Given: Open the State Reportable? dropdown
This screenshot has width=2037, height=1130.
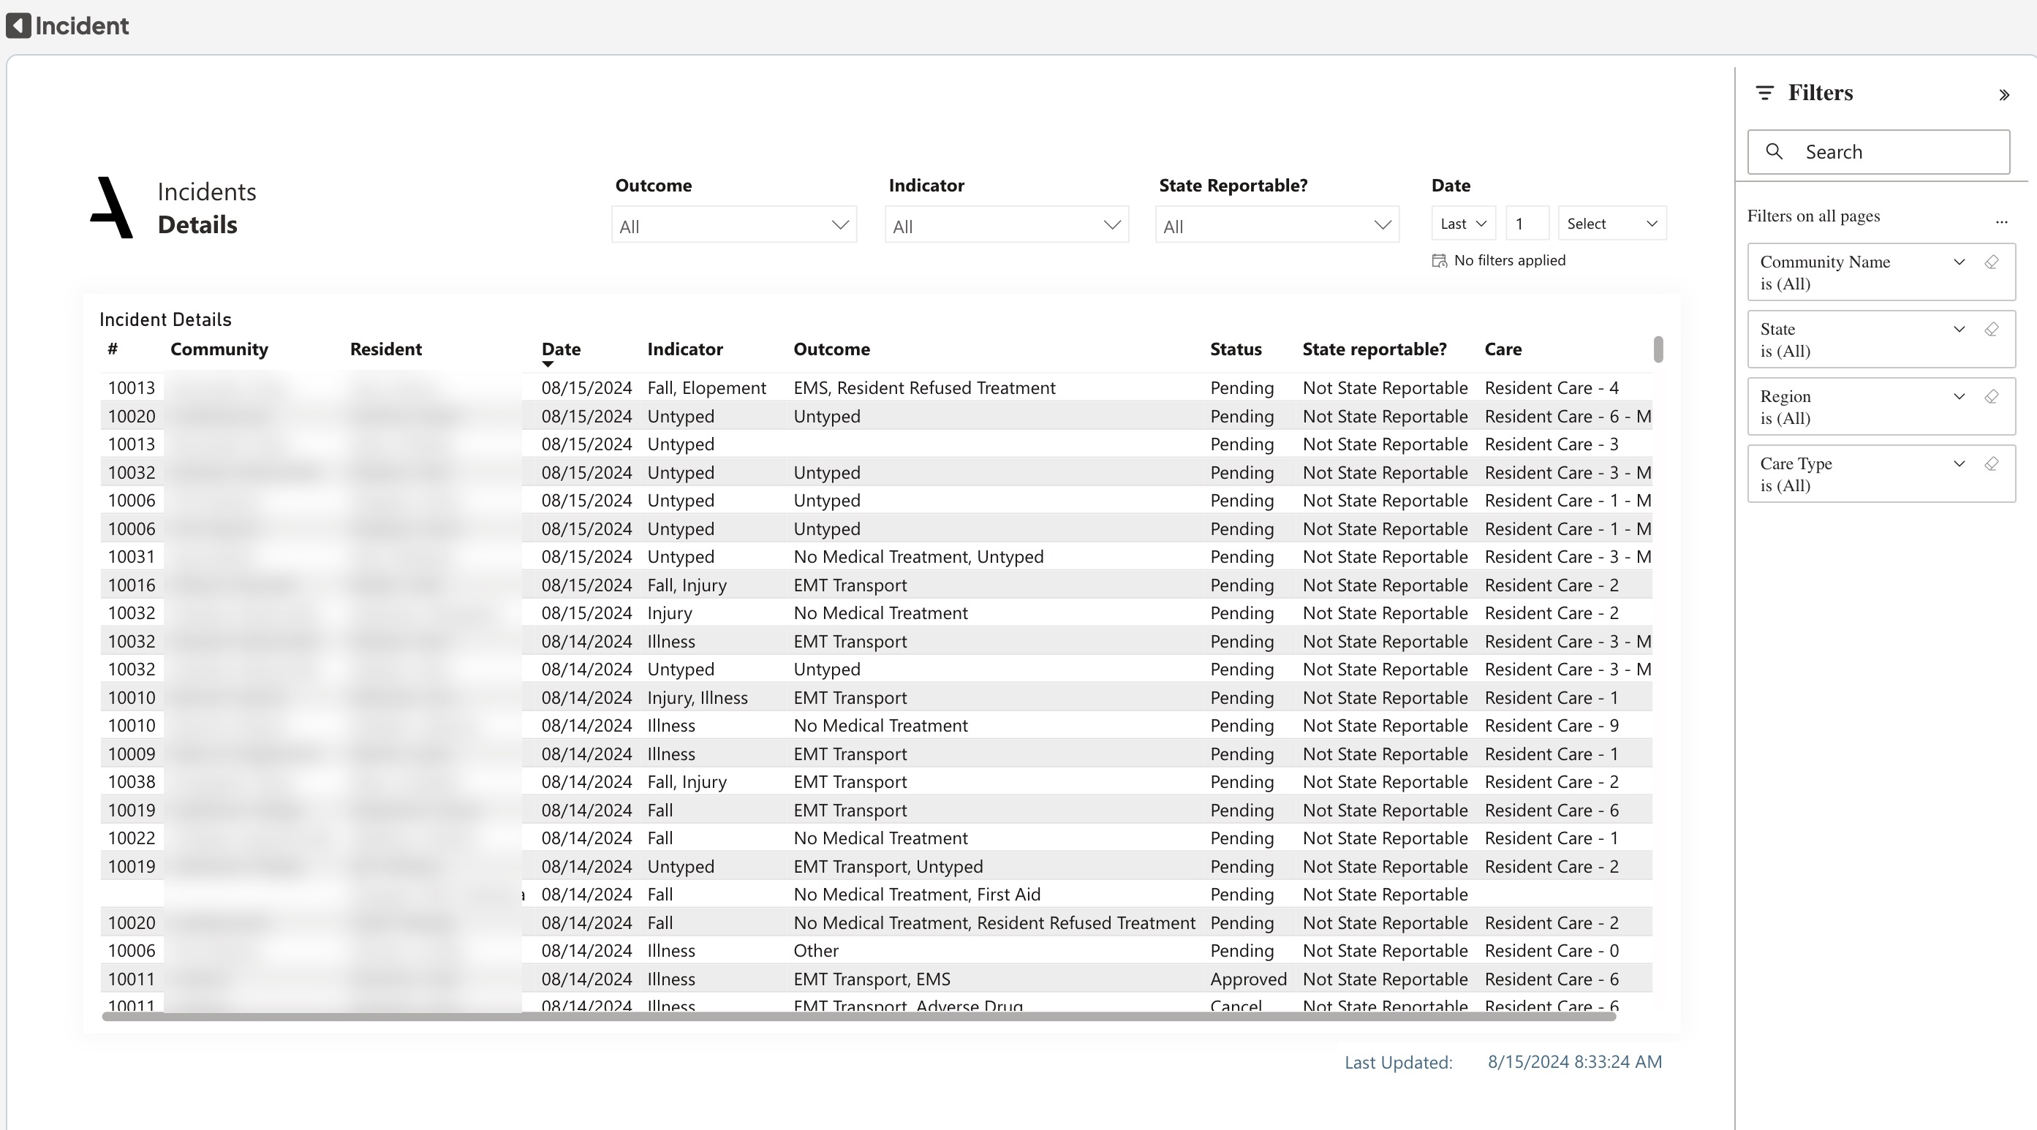Looking at the screenshot, I should point(1277,226).
